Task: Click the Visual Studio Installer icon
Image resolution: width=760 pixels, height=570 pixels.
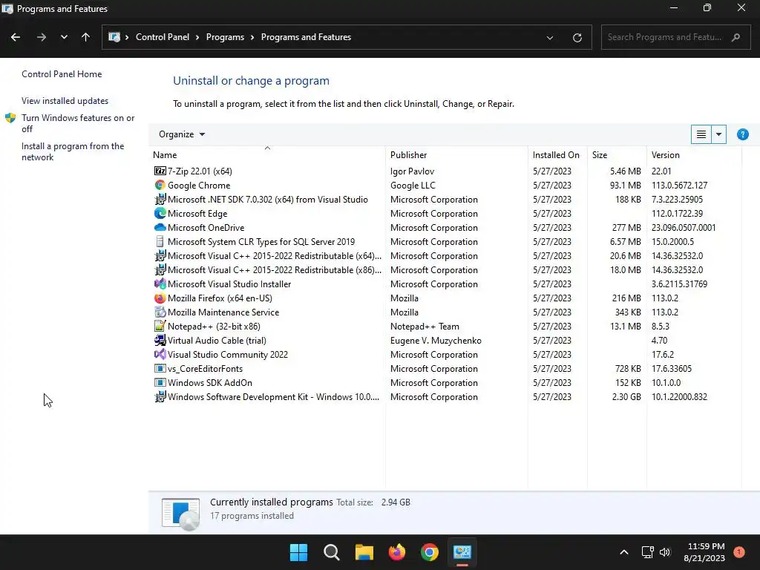Action: (160, 284)
